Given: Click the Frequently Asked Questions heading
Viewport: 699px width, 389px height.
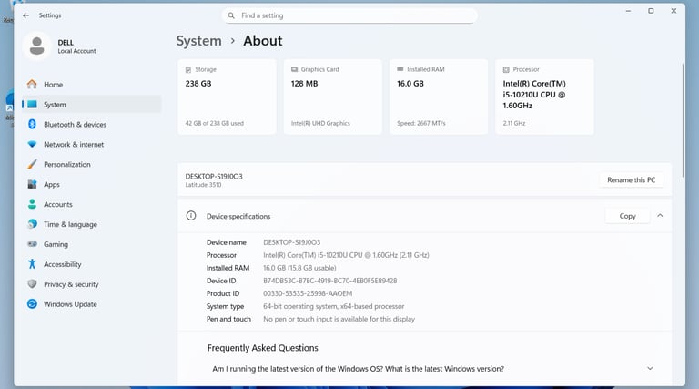Looking at the screenshot, I should (262, 348).
